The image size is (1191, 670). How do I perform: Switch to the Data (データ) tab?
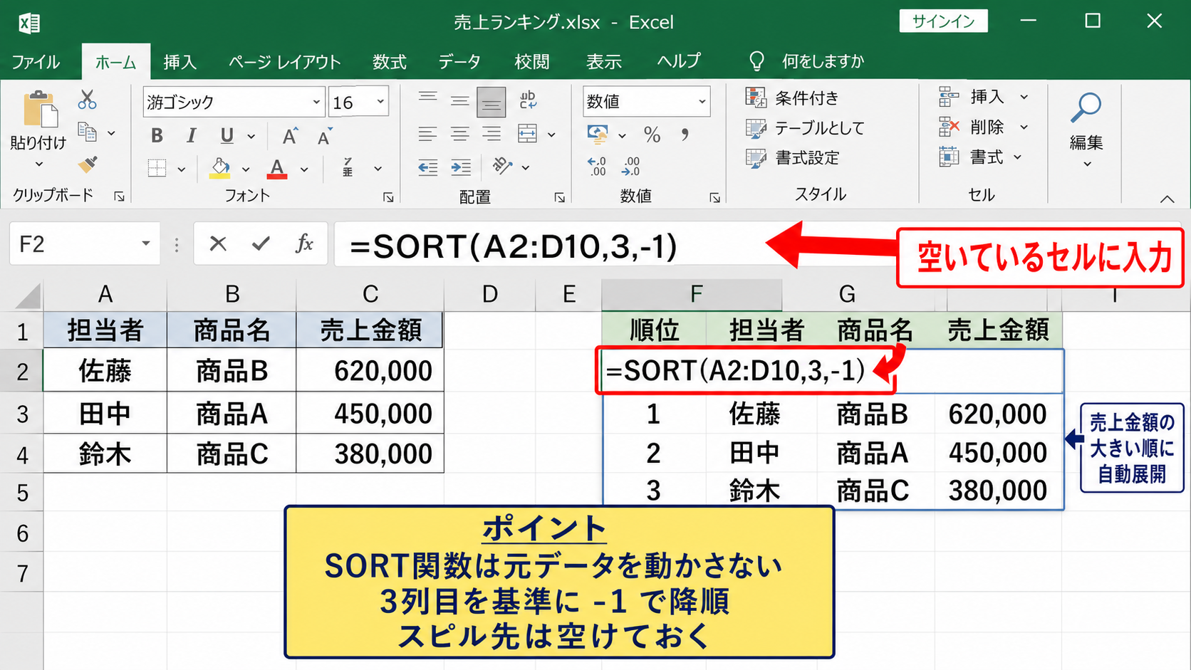[x=459, y=62]
